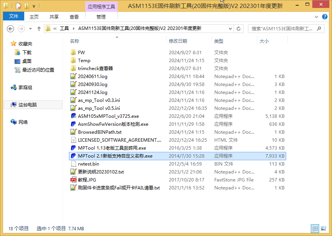
Task: Select the FW folder icon
Action: [73, 53]
